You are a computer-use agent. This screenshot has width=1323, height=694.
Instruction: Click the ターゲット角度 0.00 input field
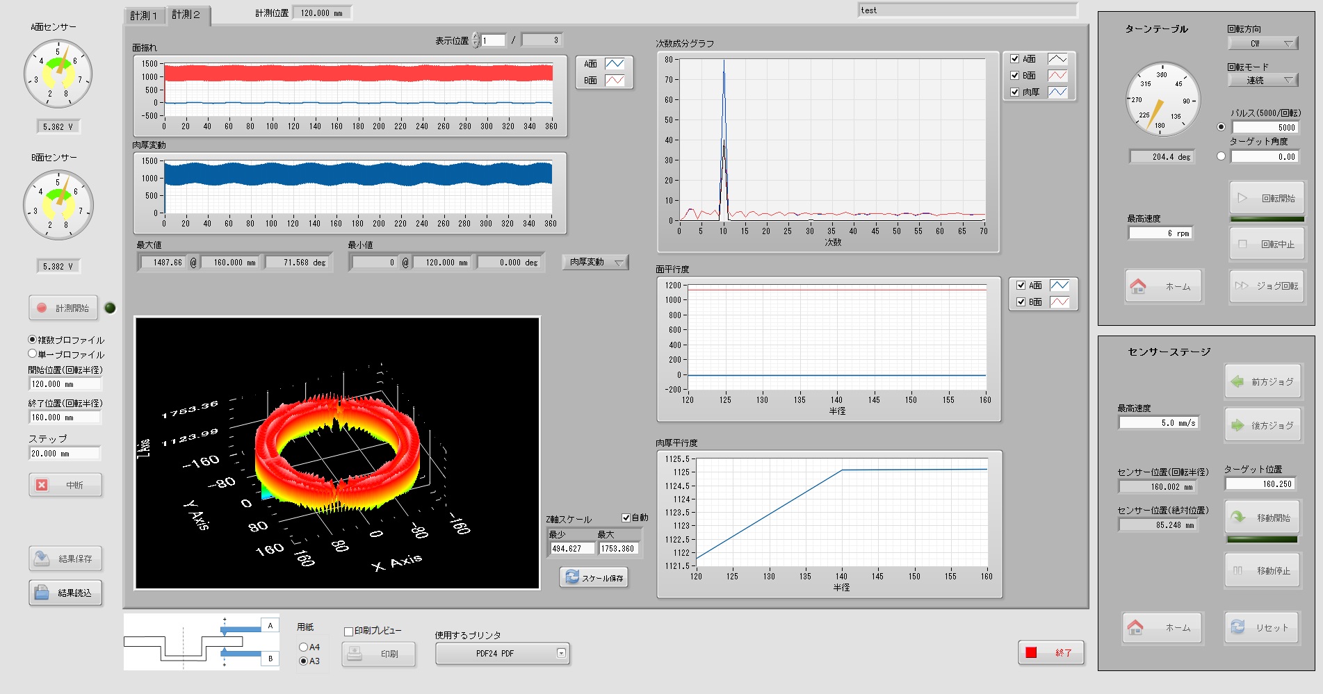pyautogui.click(x=1265, y=156)
